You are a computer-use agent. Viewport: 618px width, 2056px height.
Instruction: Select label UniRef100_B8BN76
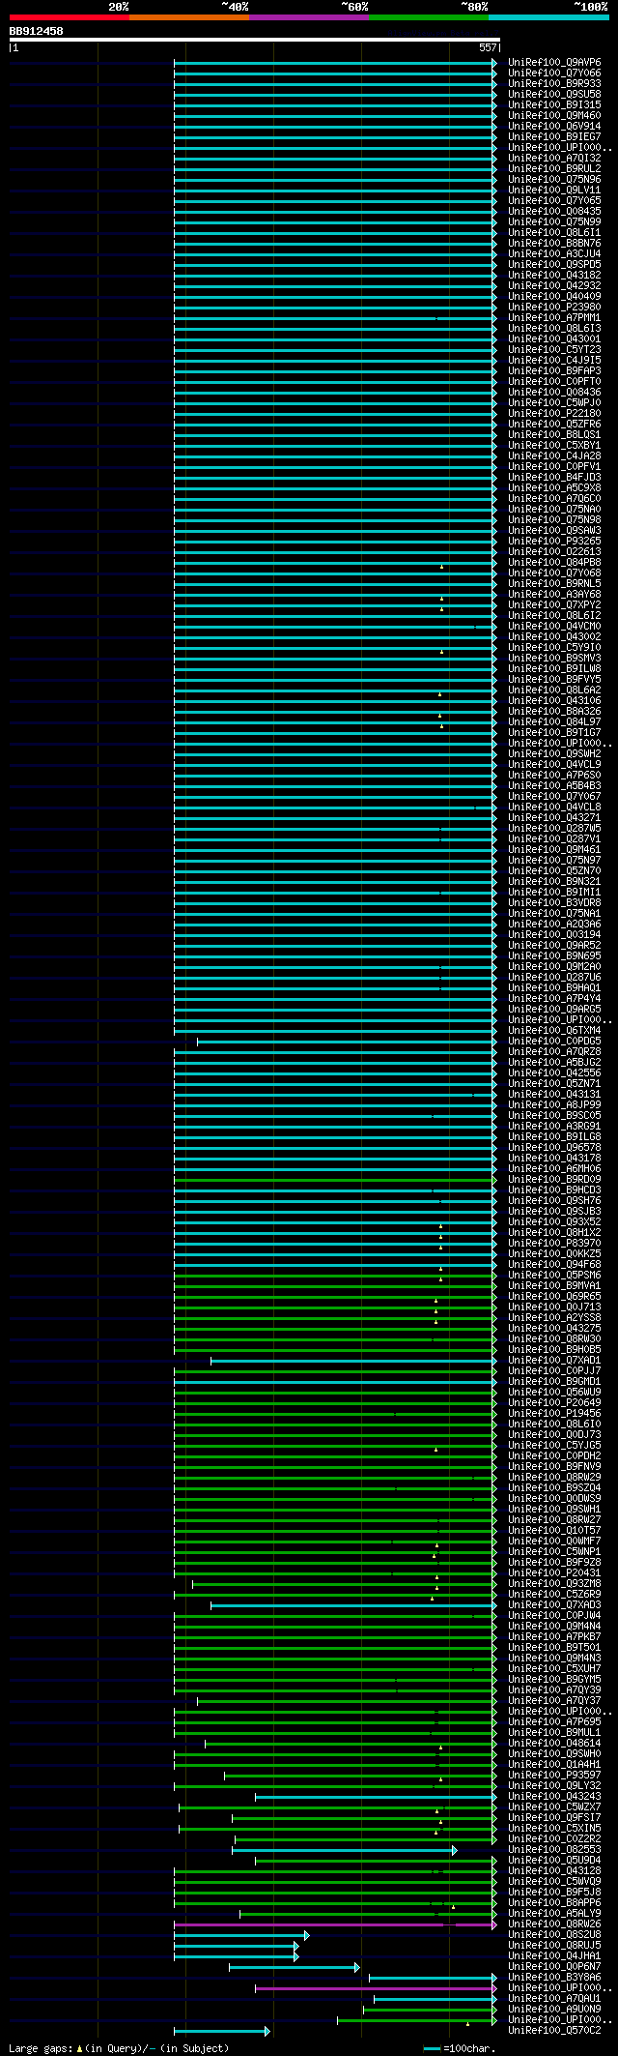(x=554, y=243)
